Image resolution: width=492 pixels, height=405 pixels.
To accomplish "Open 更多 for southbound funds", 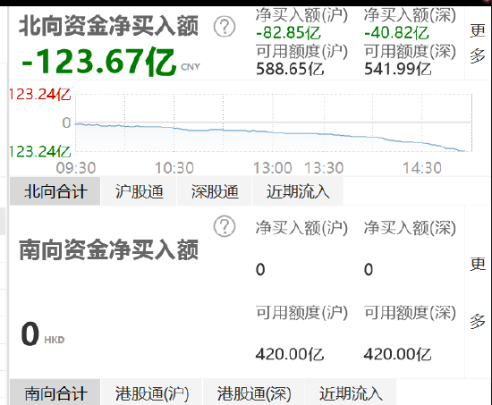I will tap(478, 292).
